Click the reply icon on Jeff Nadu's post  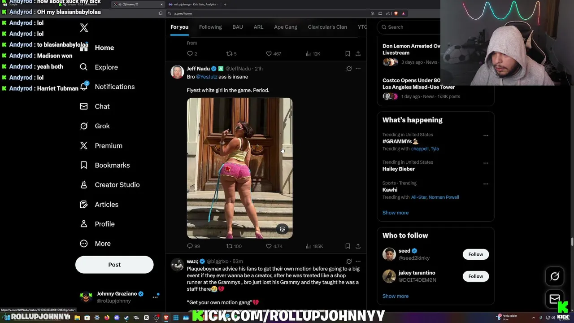[x=190, y=246]
